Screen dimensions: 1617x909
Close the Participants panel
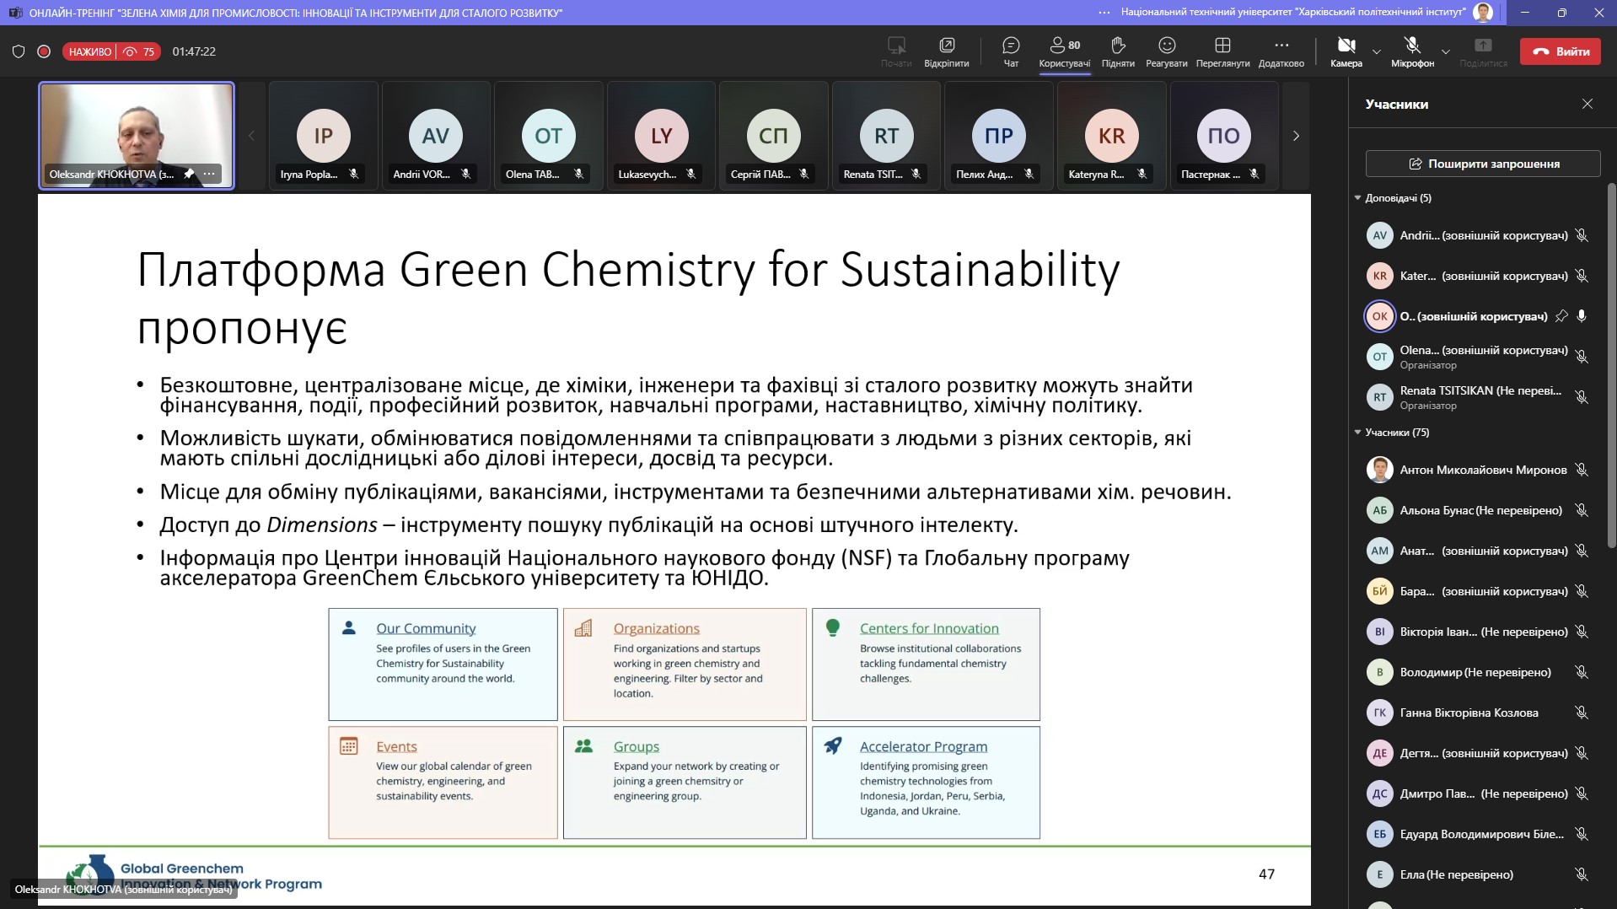(x=1587, y=104)
